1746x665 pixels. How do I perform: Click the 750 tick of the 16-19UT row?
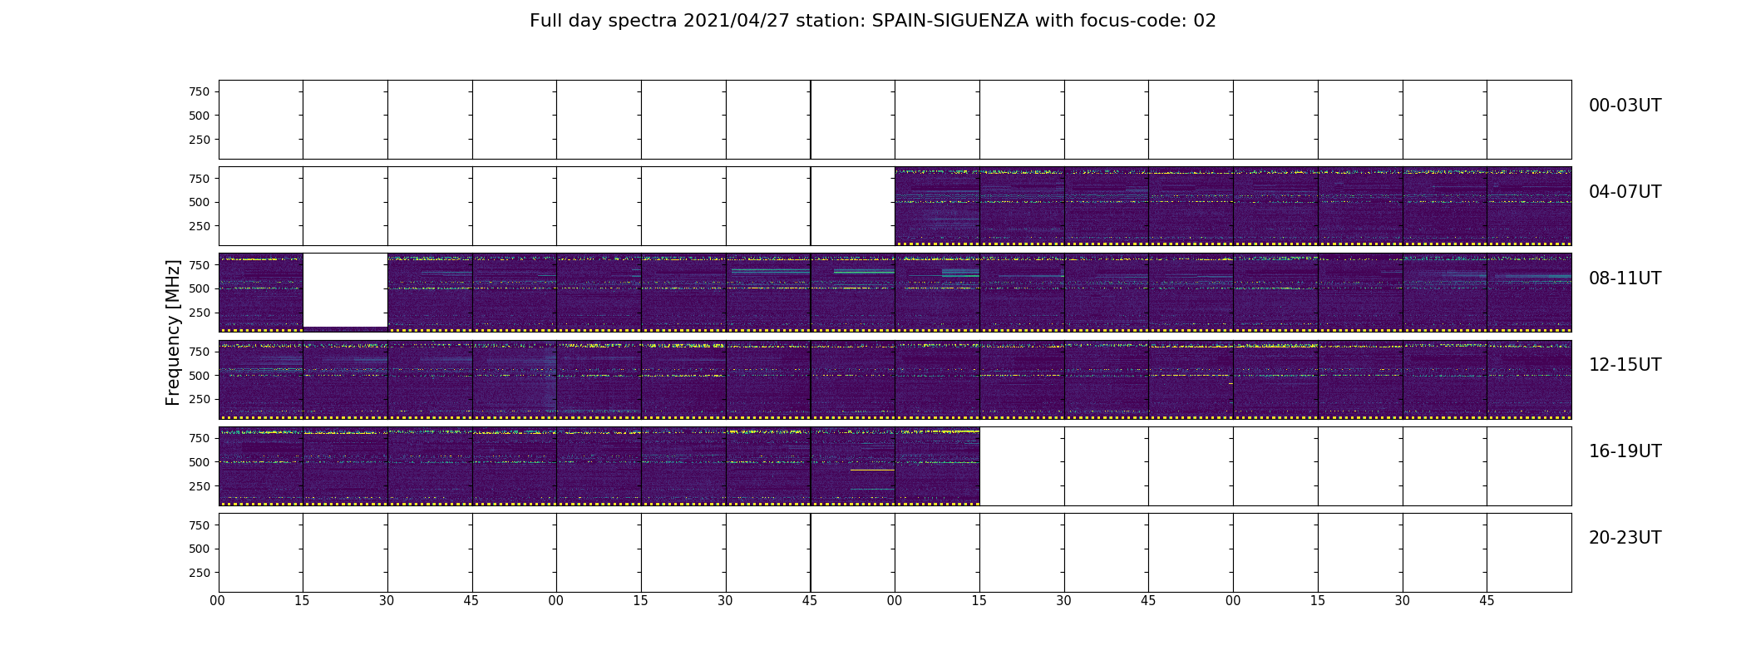[199, 438]
